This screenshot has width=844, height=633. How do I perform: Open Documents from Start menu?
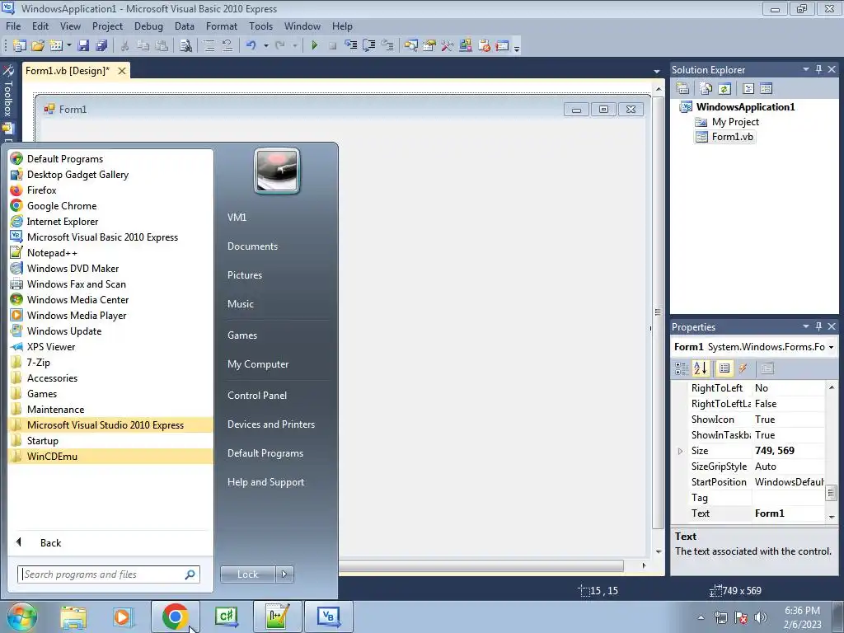[x=252, y=246]
